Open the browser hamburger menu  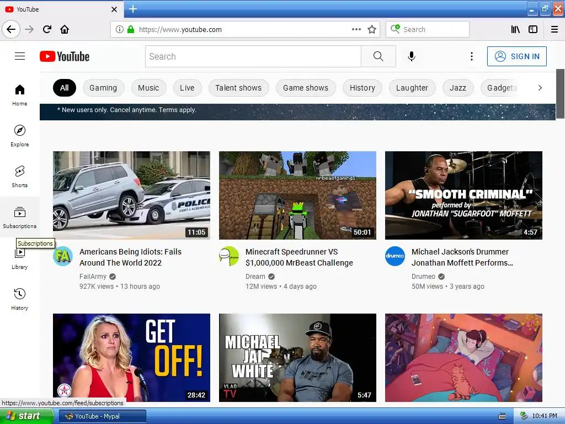(x=555, y=29)
